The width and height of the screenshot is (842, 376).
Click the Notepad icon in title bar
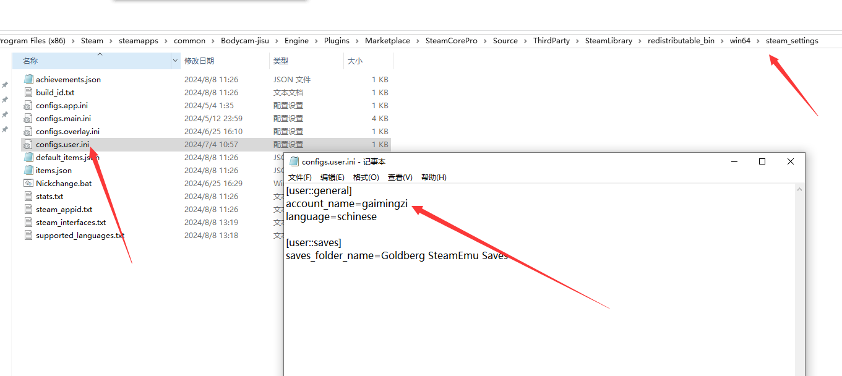click(294, 161)
